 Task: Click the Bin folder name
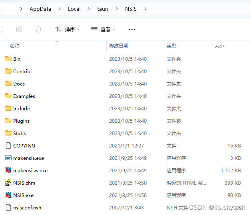17,59
